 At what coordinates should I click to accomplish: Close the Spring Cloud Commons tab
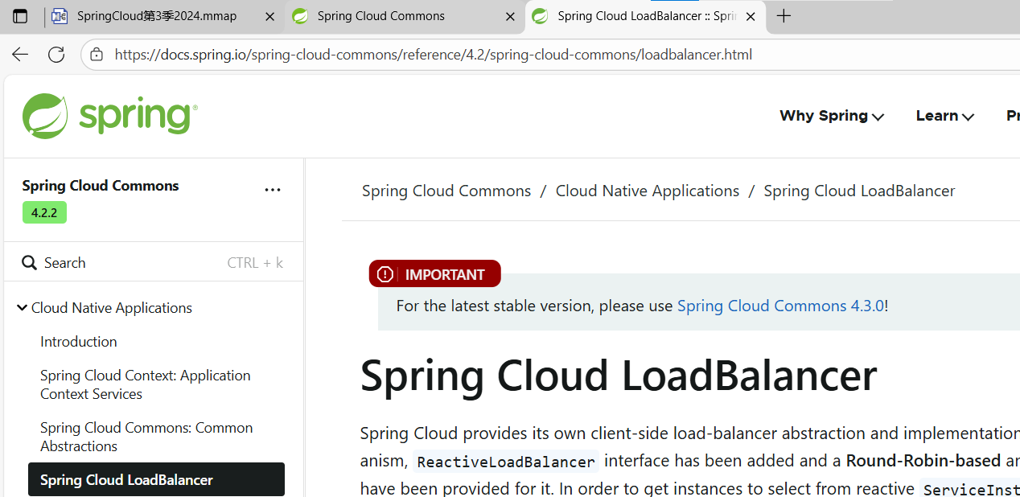point(510,16)
